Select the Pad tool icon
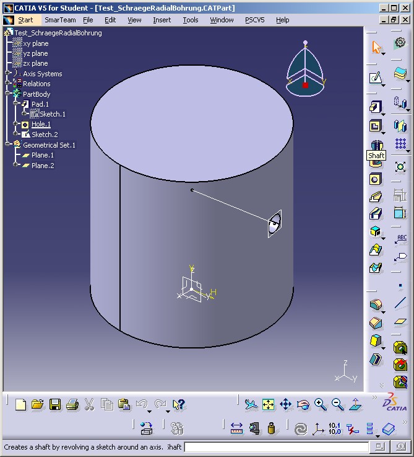 coord(375,107)
